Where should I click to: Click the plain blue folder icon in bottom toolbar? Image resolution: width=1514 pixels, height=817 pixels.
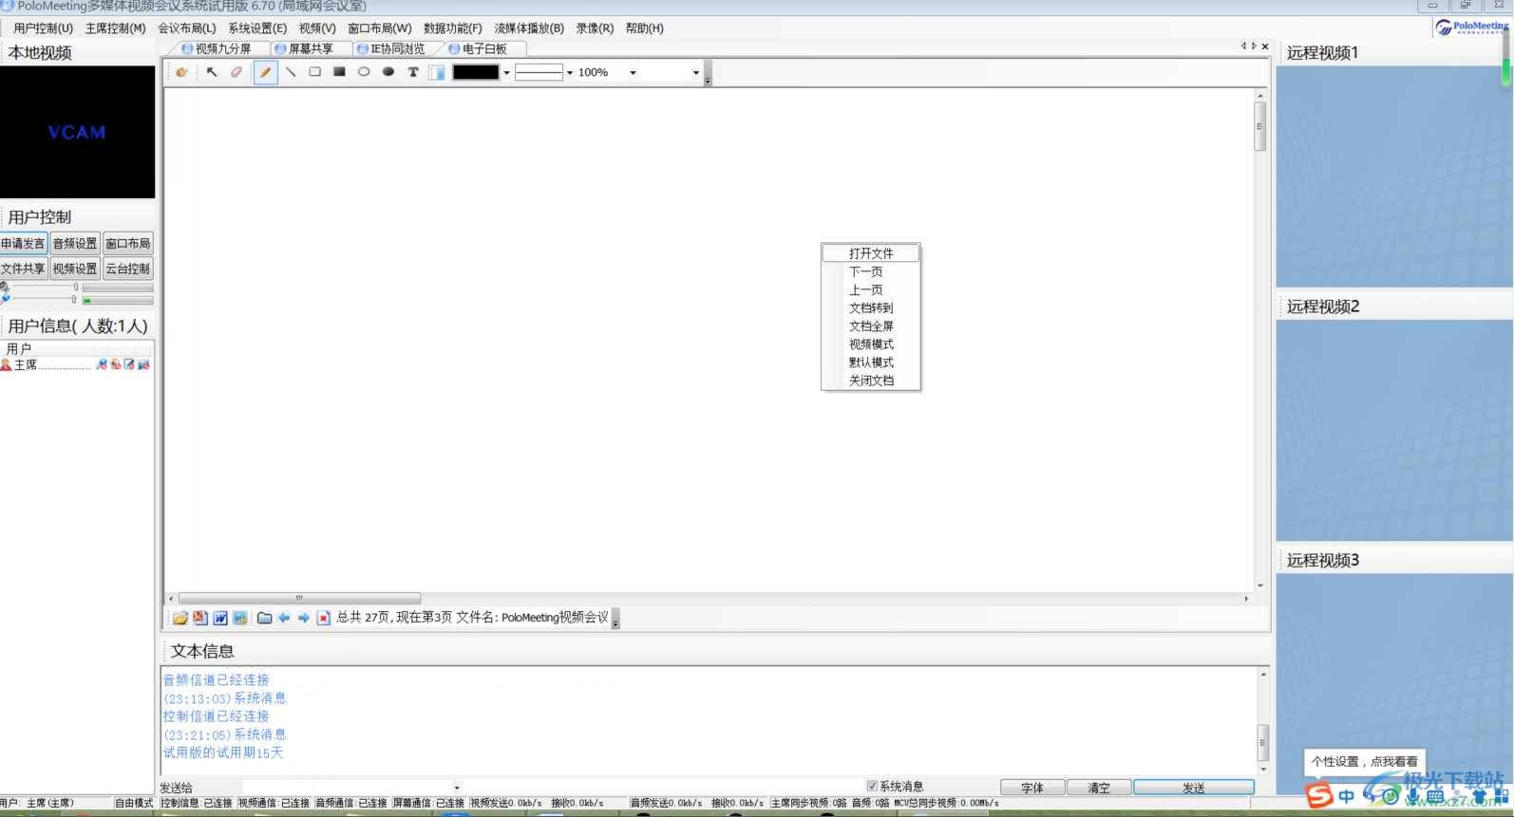[265, 618]
